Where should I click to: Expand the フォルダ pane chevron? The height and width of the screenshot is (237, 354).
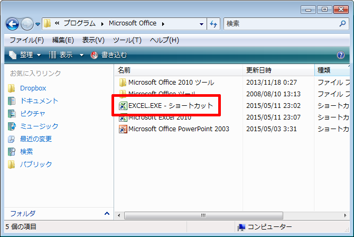(107, 213)
